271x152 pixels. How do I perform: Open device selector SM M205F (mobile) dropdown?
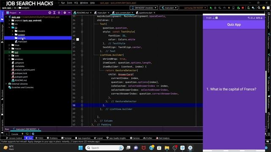pyautogui.click(x=144, y=8)
